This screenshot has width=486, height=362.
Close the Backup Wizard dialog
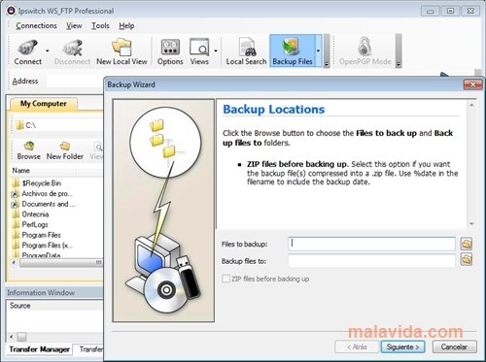[x=473, y=84]
